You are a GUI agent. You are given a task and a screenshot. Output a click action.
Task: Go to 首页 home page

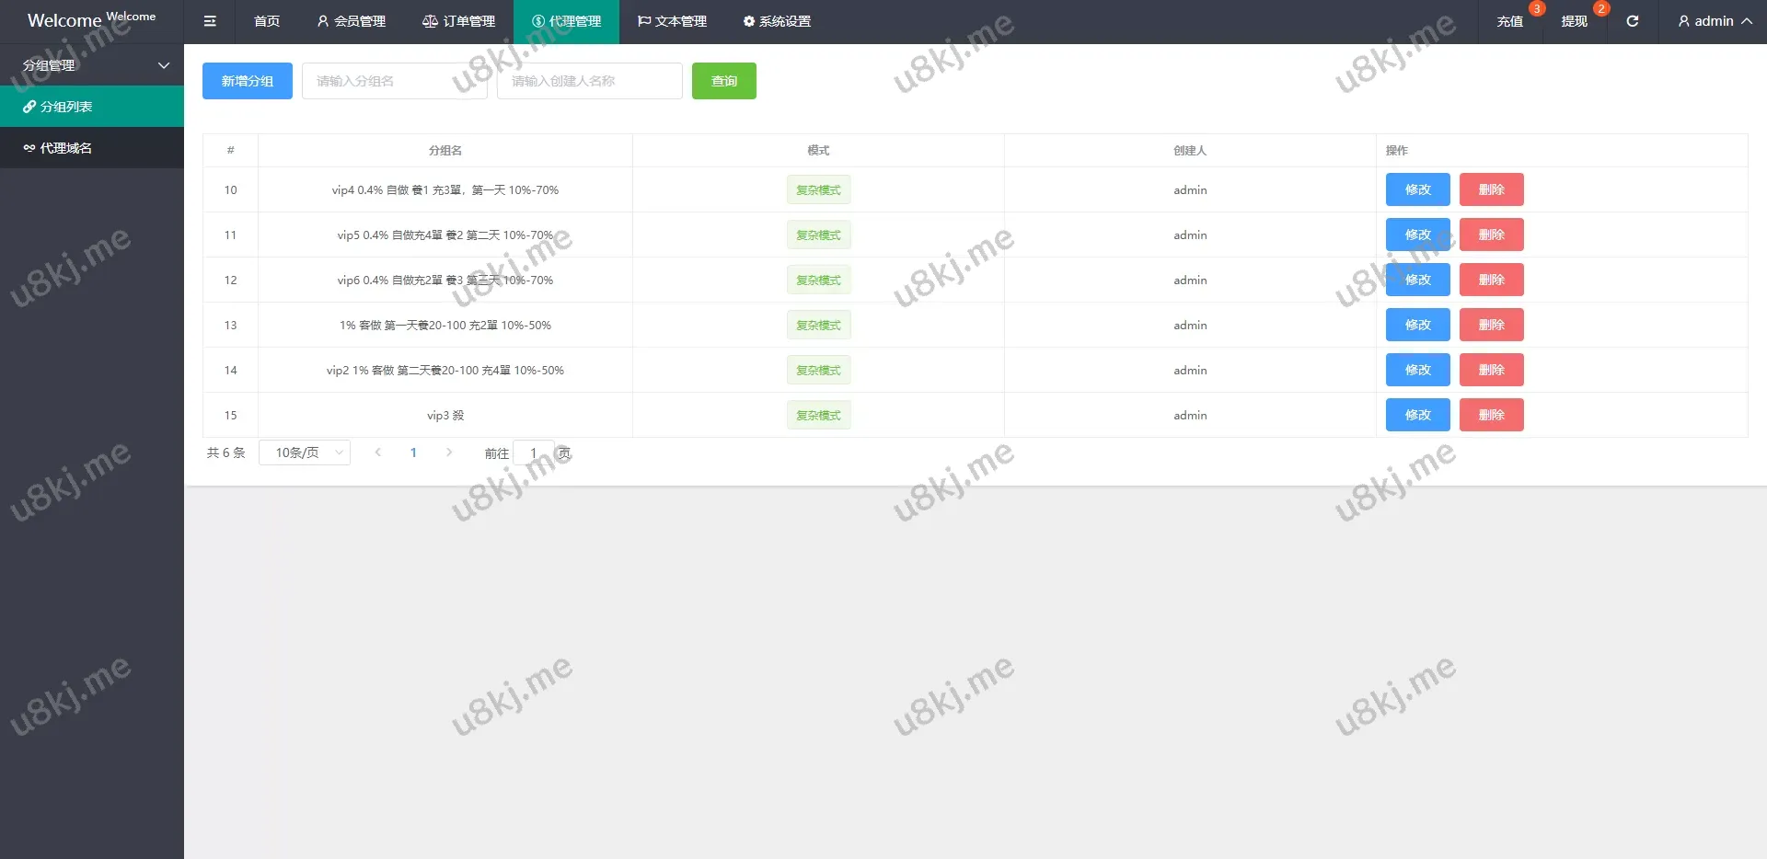pos(267,21)
